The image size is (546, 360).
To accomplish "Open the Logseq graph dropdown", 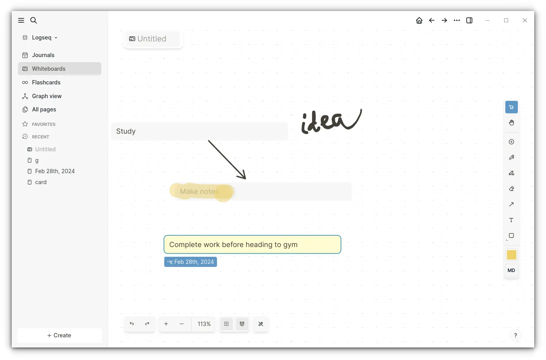I will pos(41,38).
